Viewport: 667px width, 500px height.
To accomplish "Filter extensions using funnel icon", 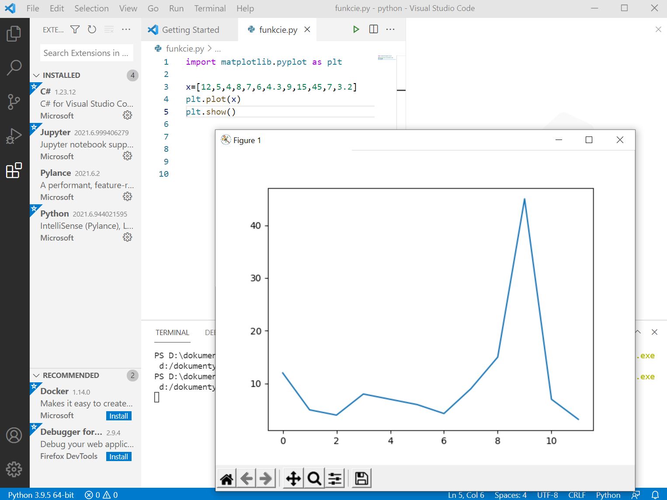I will pos(75,29).
